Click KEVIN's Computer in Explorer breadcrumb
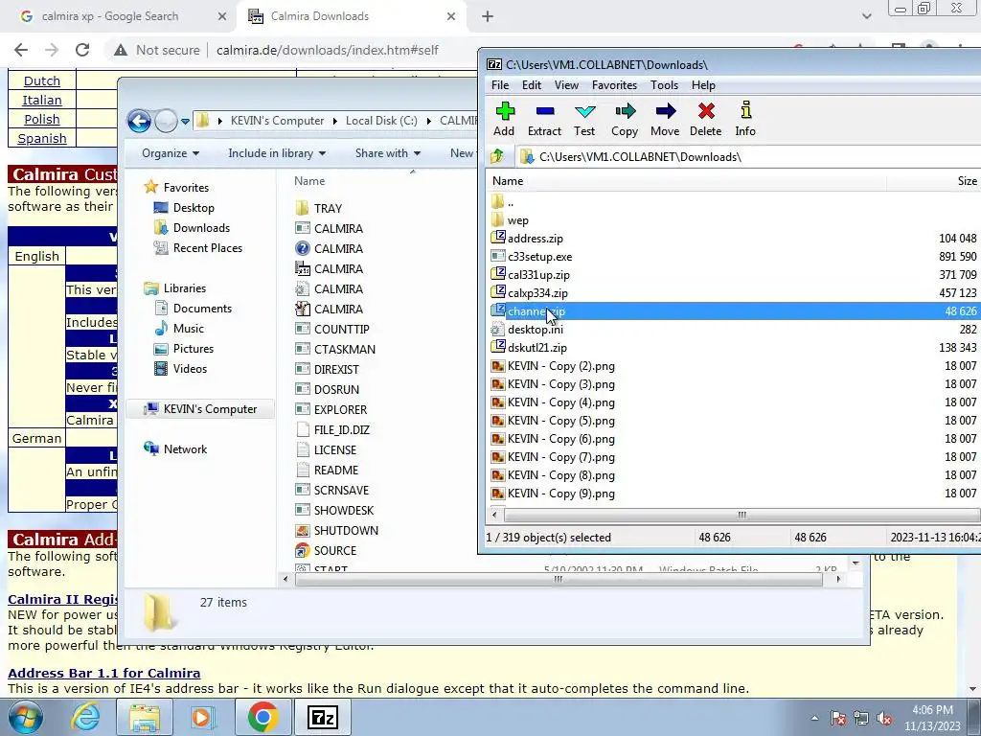This screenshot has height=736, width=981. [x=277, y=121]
